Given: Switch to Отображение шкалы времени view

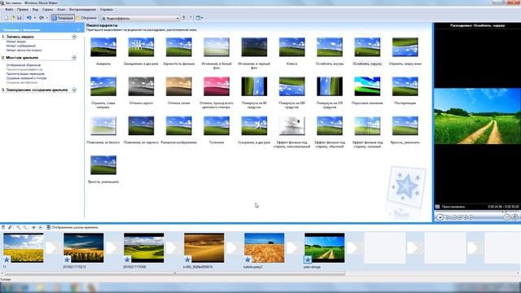Looking at the screenshot, I should pyautogui.click(x=72, y=227).
